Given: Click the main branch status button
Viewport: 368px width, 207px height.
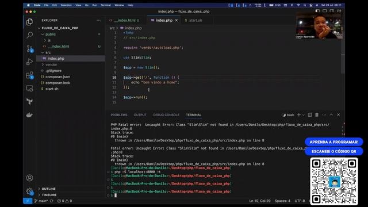Looking at the screenshot, I should tap(41, 201).
